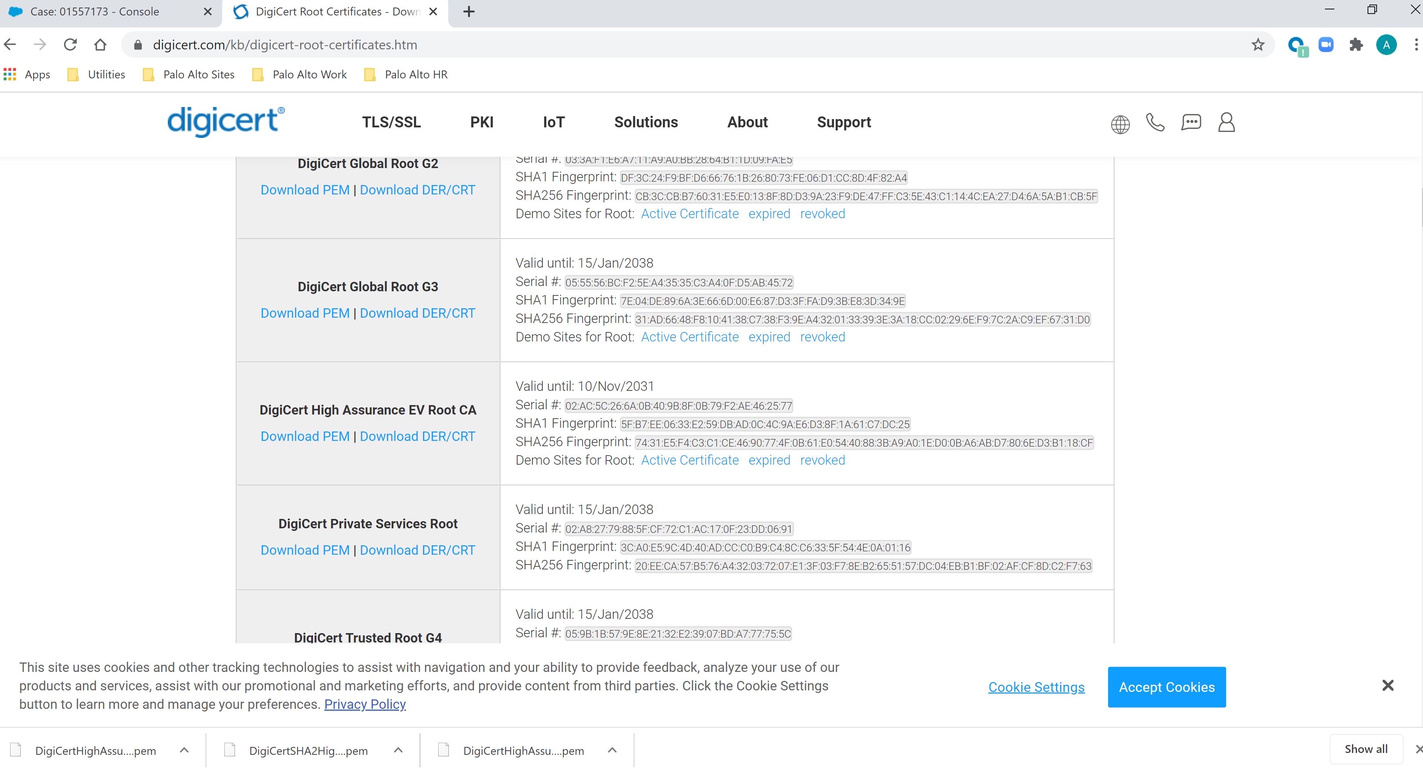Reload the page
The height and width of the screenshot is (768, 1423).
coord(70,45)
